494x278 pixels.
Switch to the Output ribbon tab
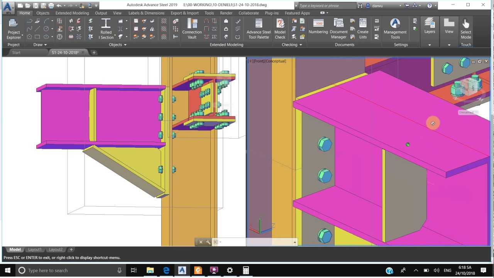(x=101, y=13)
